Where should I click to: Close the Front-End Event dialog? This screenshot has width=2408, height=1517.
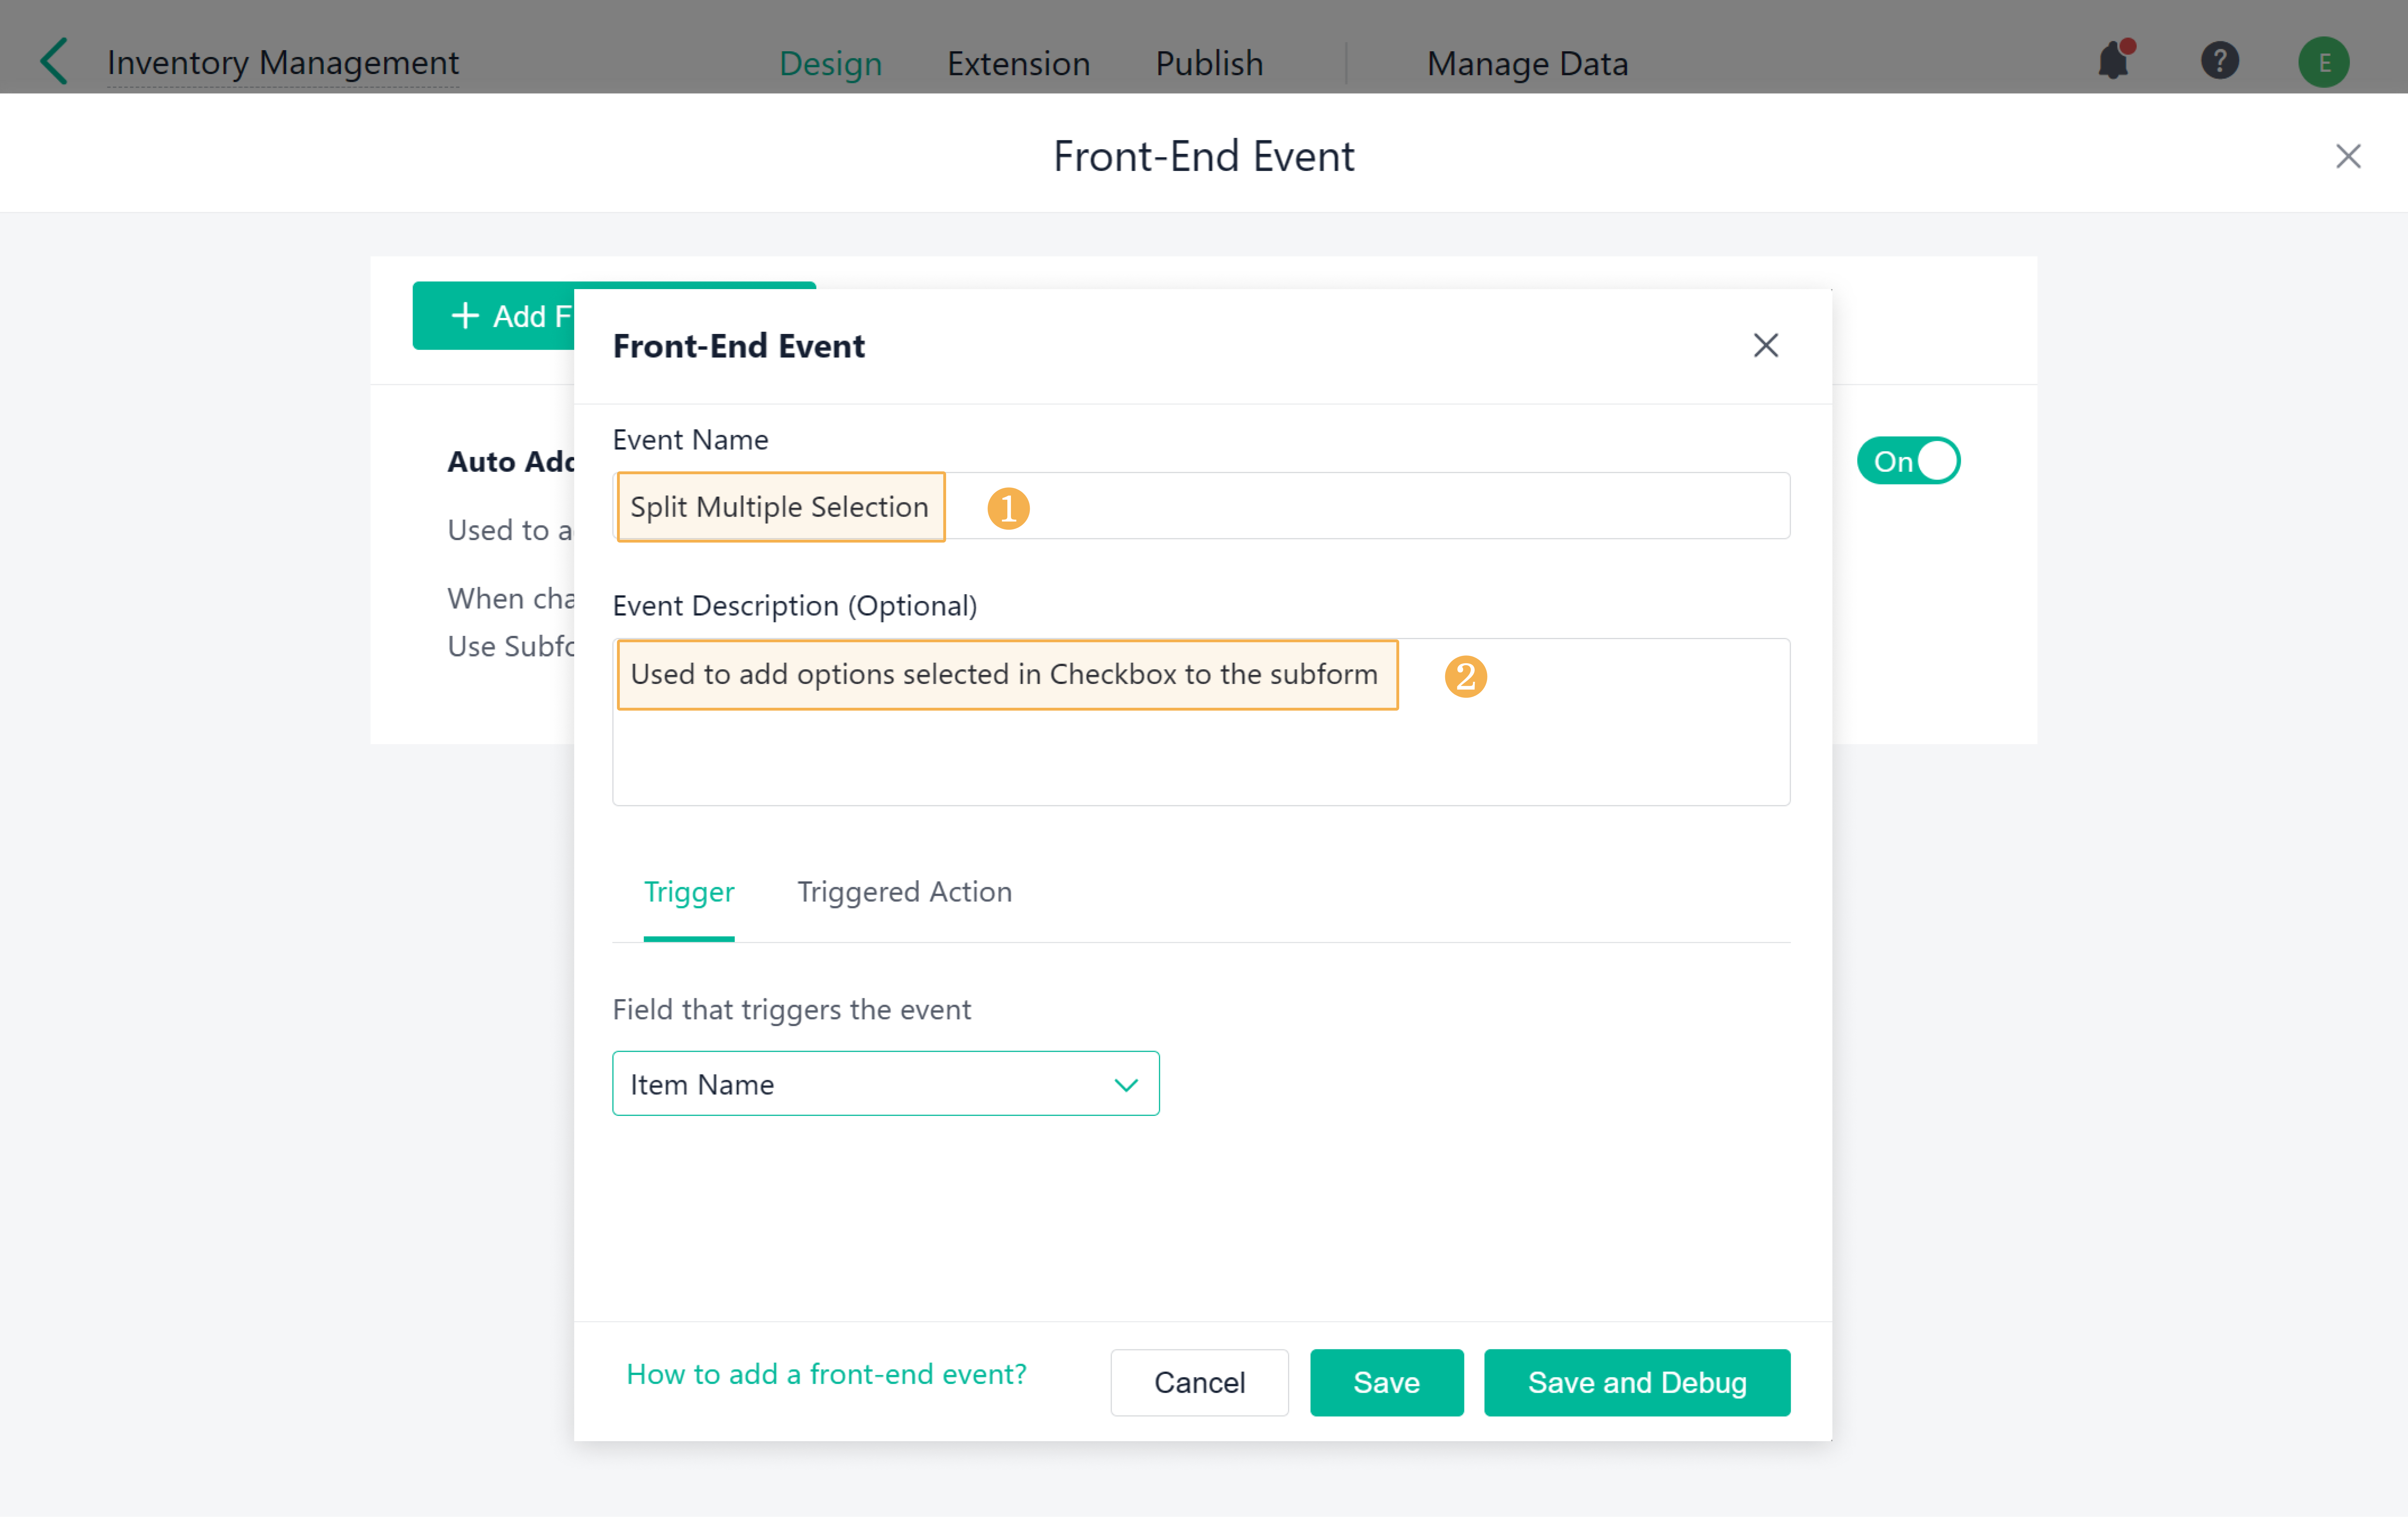pyautogui.click(x=1765, y=346)
